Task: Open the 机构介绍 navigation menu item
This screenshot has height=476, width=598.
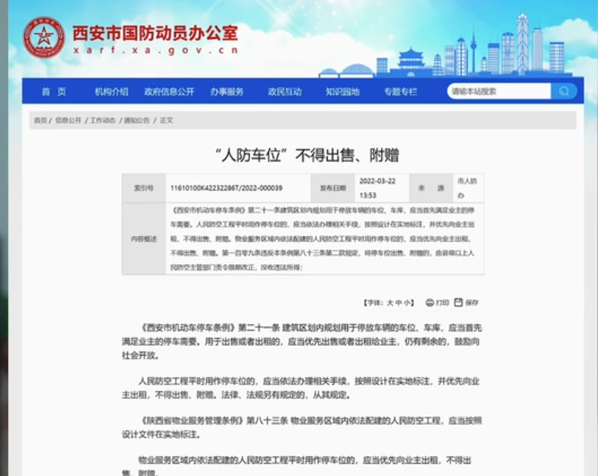Action: 111,92
